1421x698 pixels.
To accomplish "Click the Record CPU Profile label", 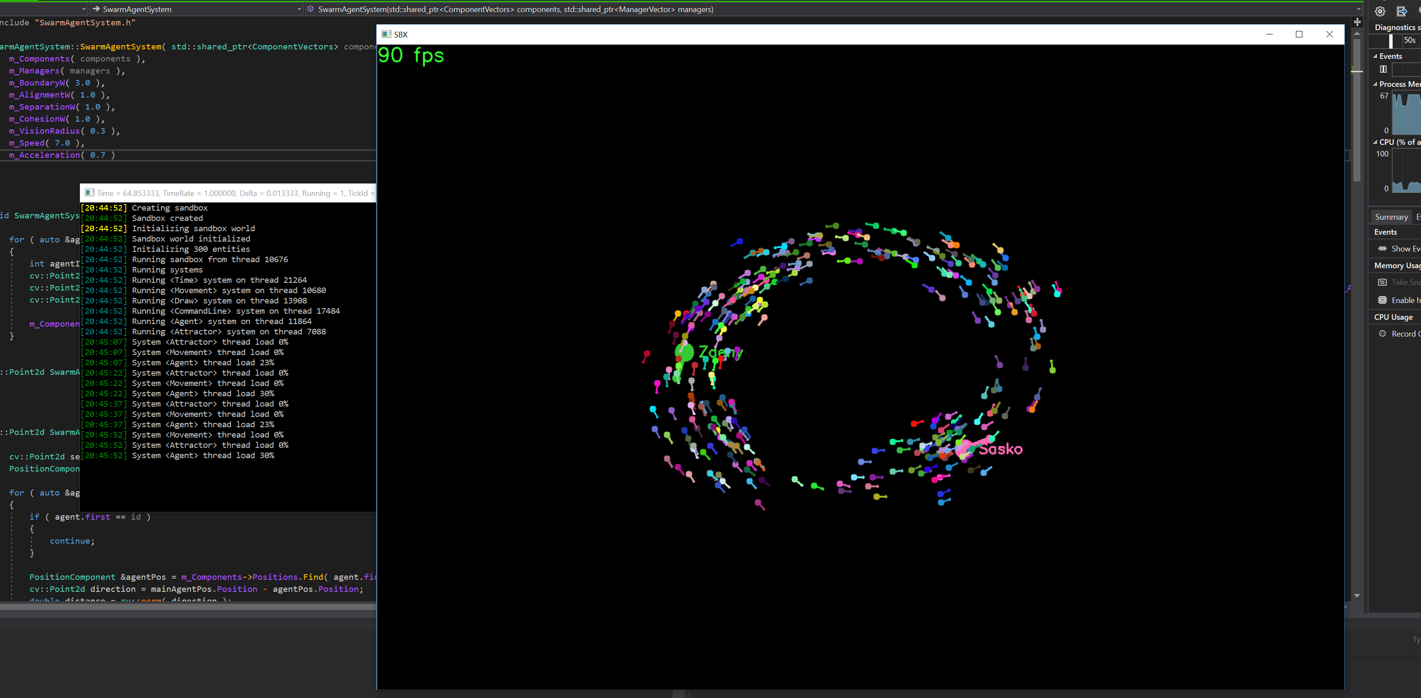I will coord(1406,334).
